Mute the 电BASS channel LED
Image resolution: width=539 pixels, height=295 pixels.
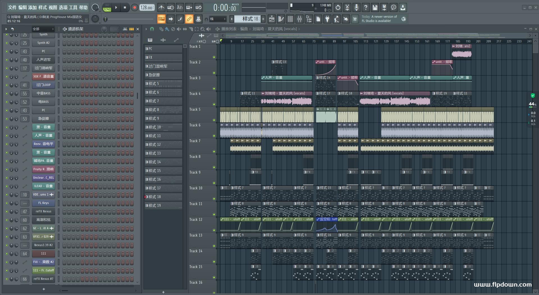click(7, 102)
